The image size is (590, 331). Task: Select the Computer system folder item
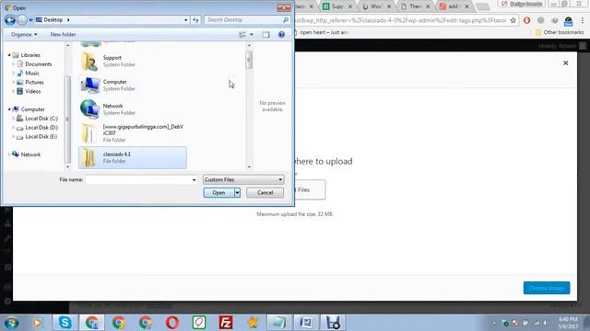pyautogui.click(x=132, y=86)
